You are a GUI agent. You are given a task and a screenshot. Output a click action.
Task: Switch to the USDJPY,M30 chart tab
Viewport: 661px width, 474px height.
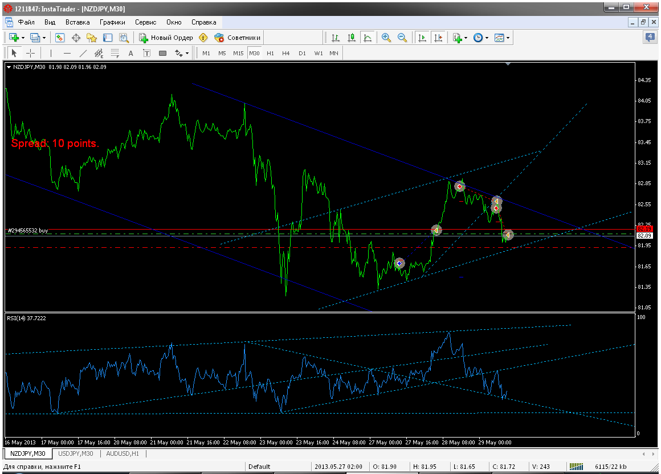coord(76,454)
